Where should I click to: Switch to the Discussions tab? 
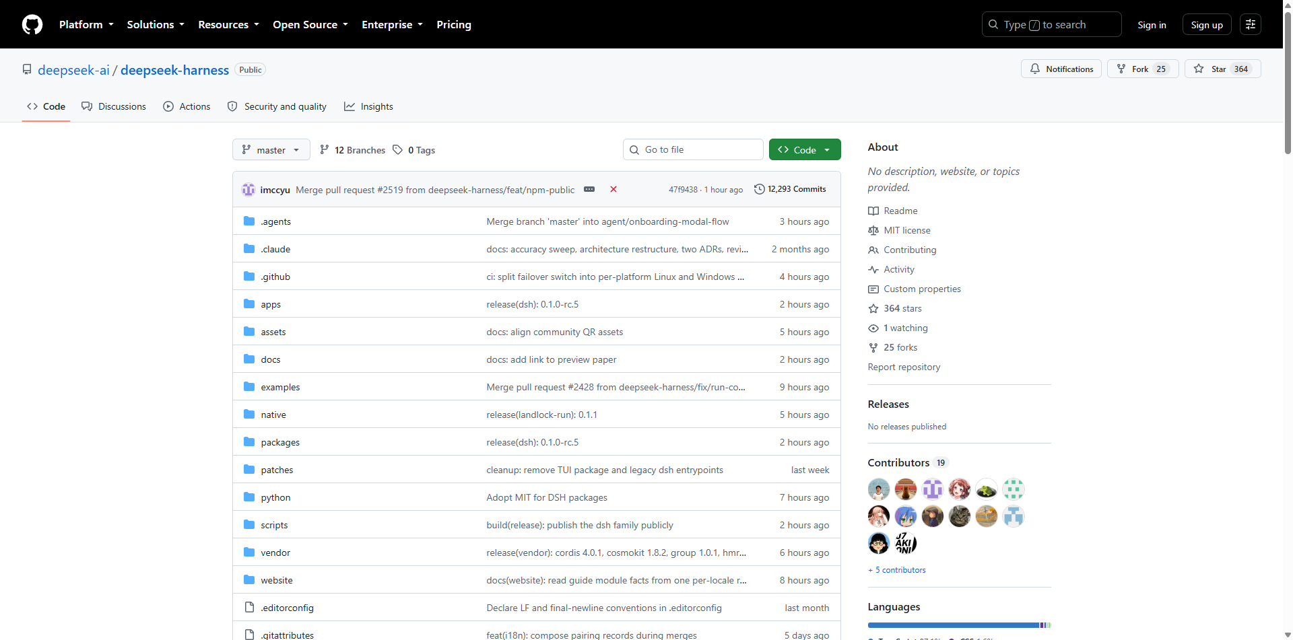[x=114, y=106]
